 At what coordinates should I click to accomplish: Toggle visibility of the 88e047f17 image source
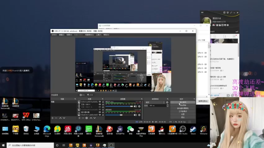pos(100,115)
